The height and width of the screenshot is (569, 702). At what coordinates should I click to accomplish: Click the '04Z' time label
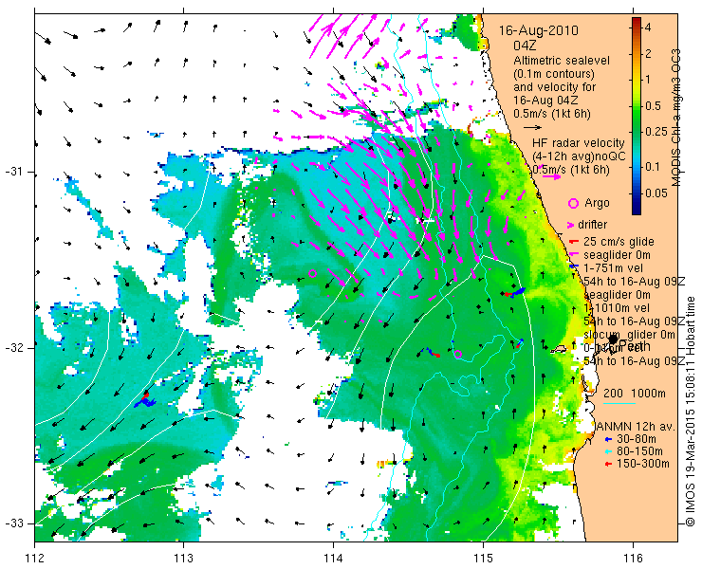pyautogui.click(x=525, y=46)
